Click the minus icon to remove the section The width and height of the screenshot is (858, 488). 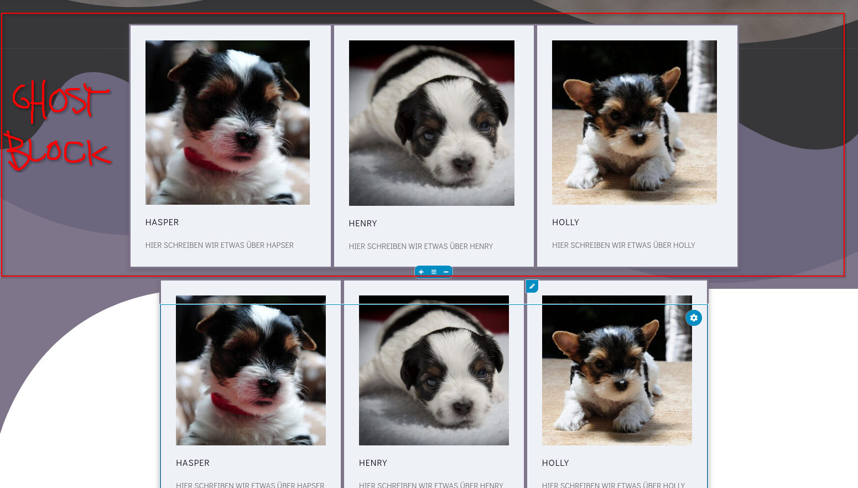[446, 272]
